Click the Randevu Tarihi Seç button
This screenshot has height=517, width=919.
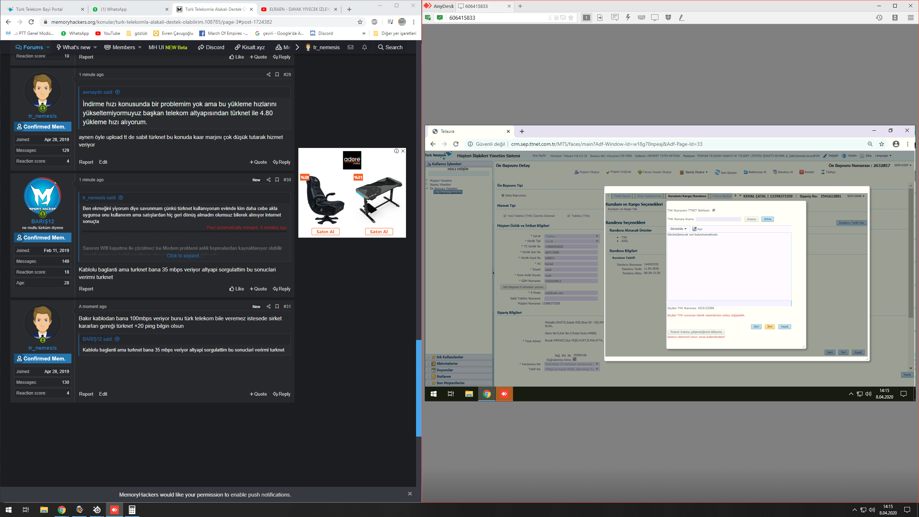tap(852, 223)
